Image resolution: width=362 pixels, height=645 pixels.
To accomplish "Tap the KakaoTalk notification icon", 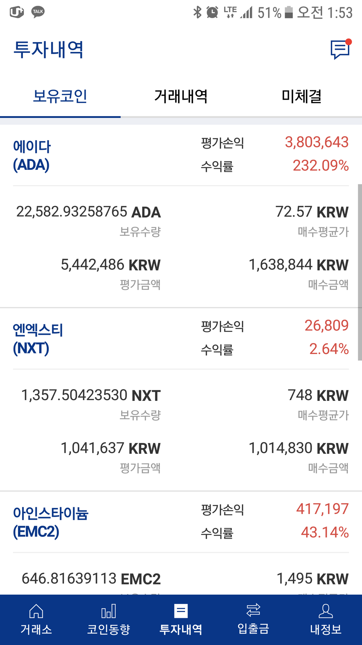I will pyautogui.click(x=38, y=12).
